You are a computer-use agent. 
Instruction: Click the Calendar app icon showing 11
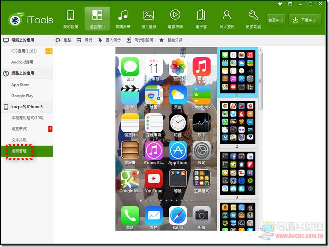tap(154, 67)
